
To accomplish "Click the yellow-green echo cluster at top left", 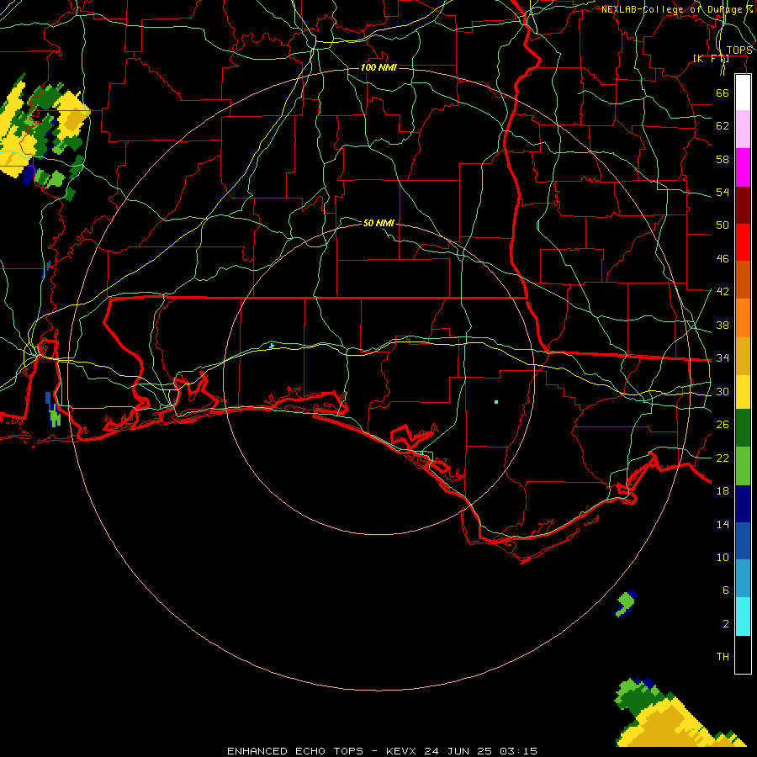I will coord(44,135).
